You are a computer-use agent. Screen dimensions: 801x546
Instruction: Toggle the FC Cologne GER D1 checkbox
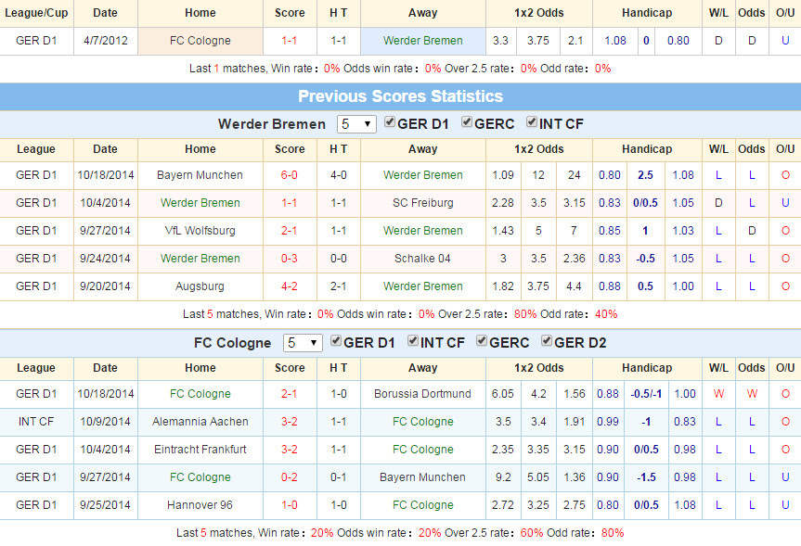point(336,340)
